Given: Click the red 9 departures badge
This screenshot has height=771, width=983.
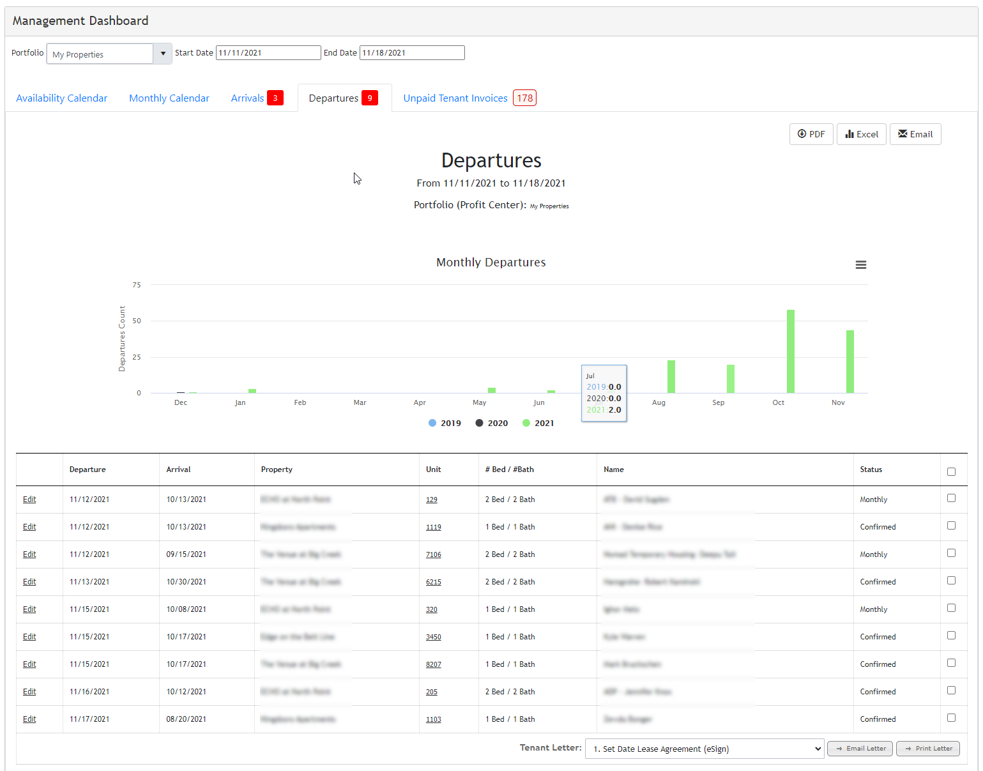Looking at the screenshot, I should (370, 98).
